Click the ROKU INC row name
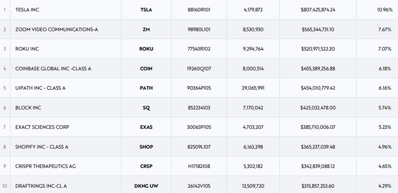The height and width of the screenshot is (193, 398). coord(27,49)
